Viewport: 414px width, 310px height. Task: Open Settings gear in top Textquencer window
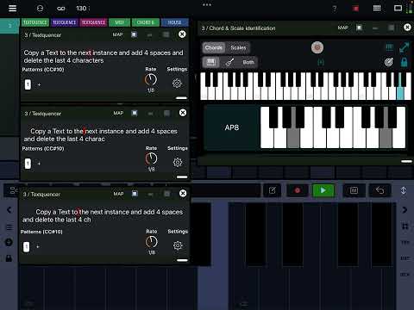pos(177,84)
